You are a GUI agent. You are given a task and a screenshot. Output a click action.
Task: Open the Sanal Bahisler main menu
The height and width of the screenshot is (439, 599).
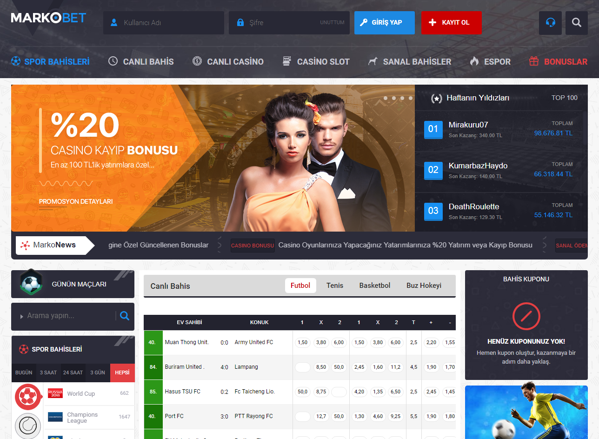click(410, 61)
